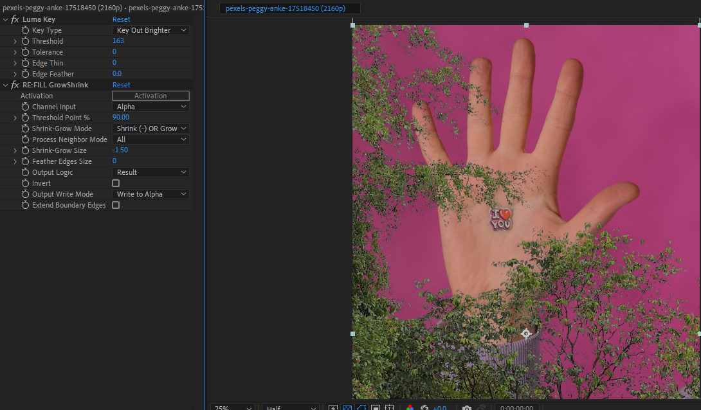Open the Output Write Mode dropdown
701x410 pixels.
point(150,194)
